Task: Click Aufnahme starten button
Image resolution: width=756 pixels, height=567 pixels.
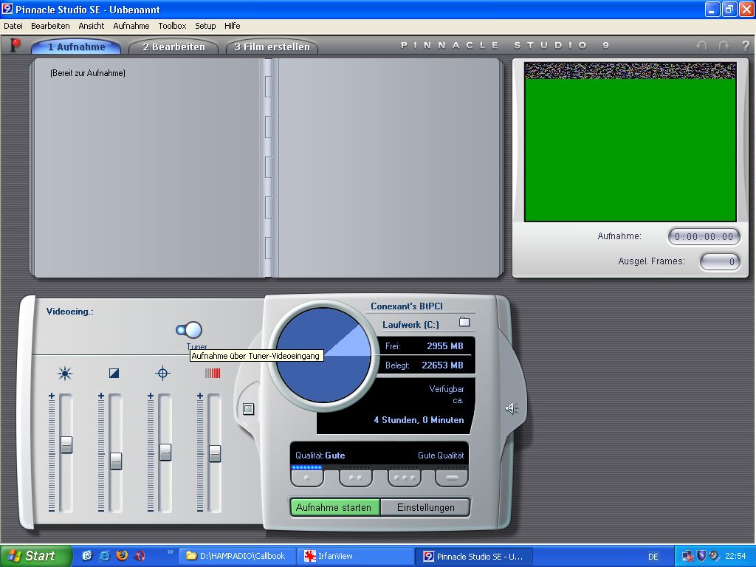Action: pyautogui.click(x=334, y=508)
